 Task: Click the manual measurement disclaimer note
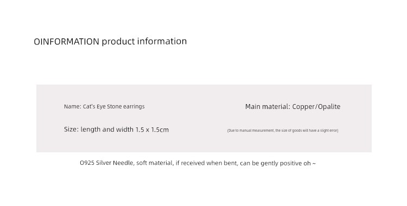283,131
